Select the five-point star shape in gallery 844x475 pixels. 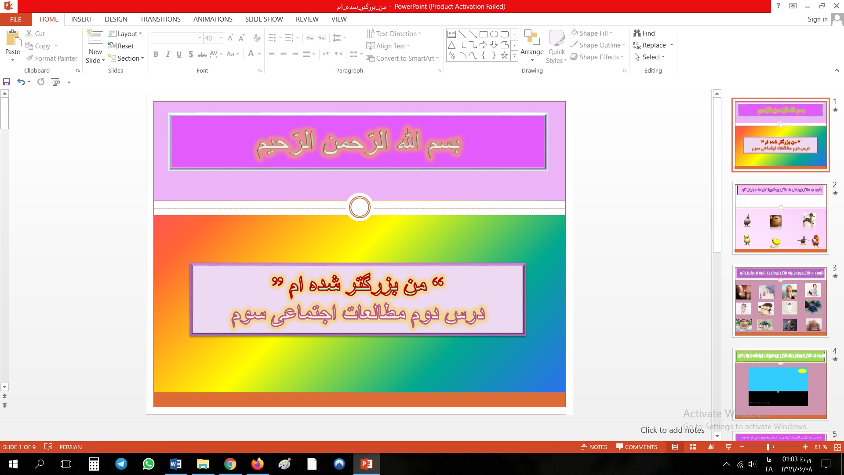[x=504, y=55]
